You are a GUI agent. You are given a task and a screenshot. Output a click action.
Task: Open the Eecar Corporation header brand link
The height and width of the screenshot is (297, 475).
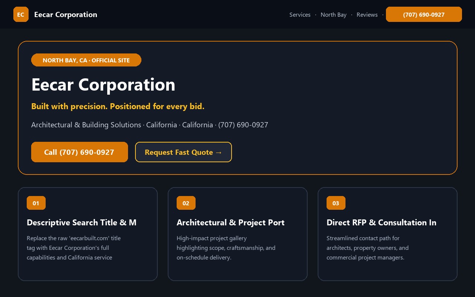pos(66,14)
